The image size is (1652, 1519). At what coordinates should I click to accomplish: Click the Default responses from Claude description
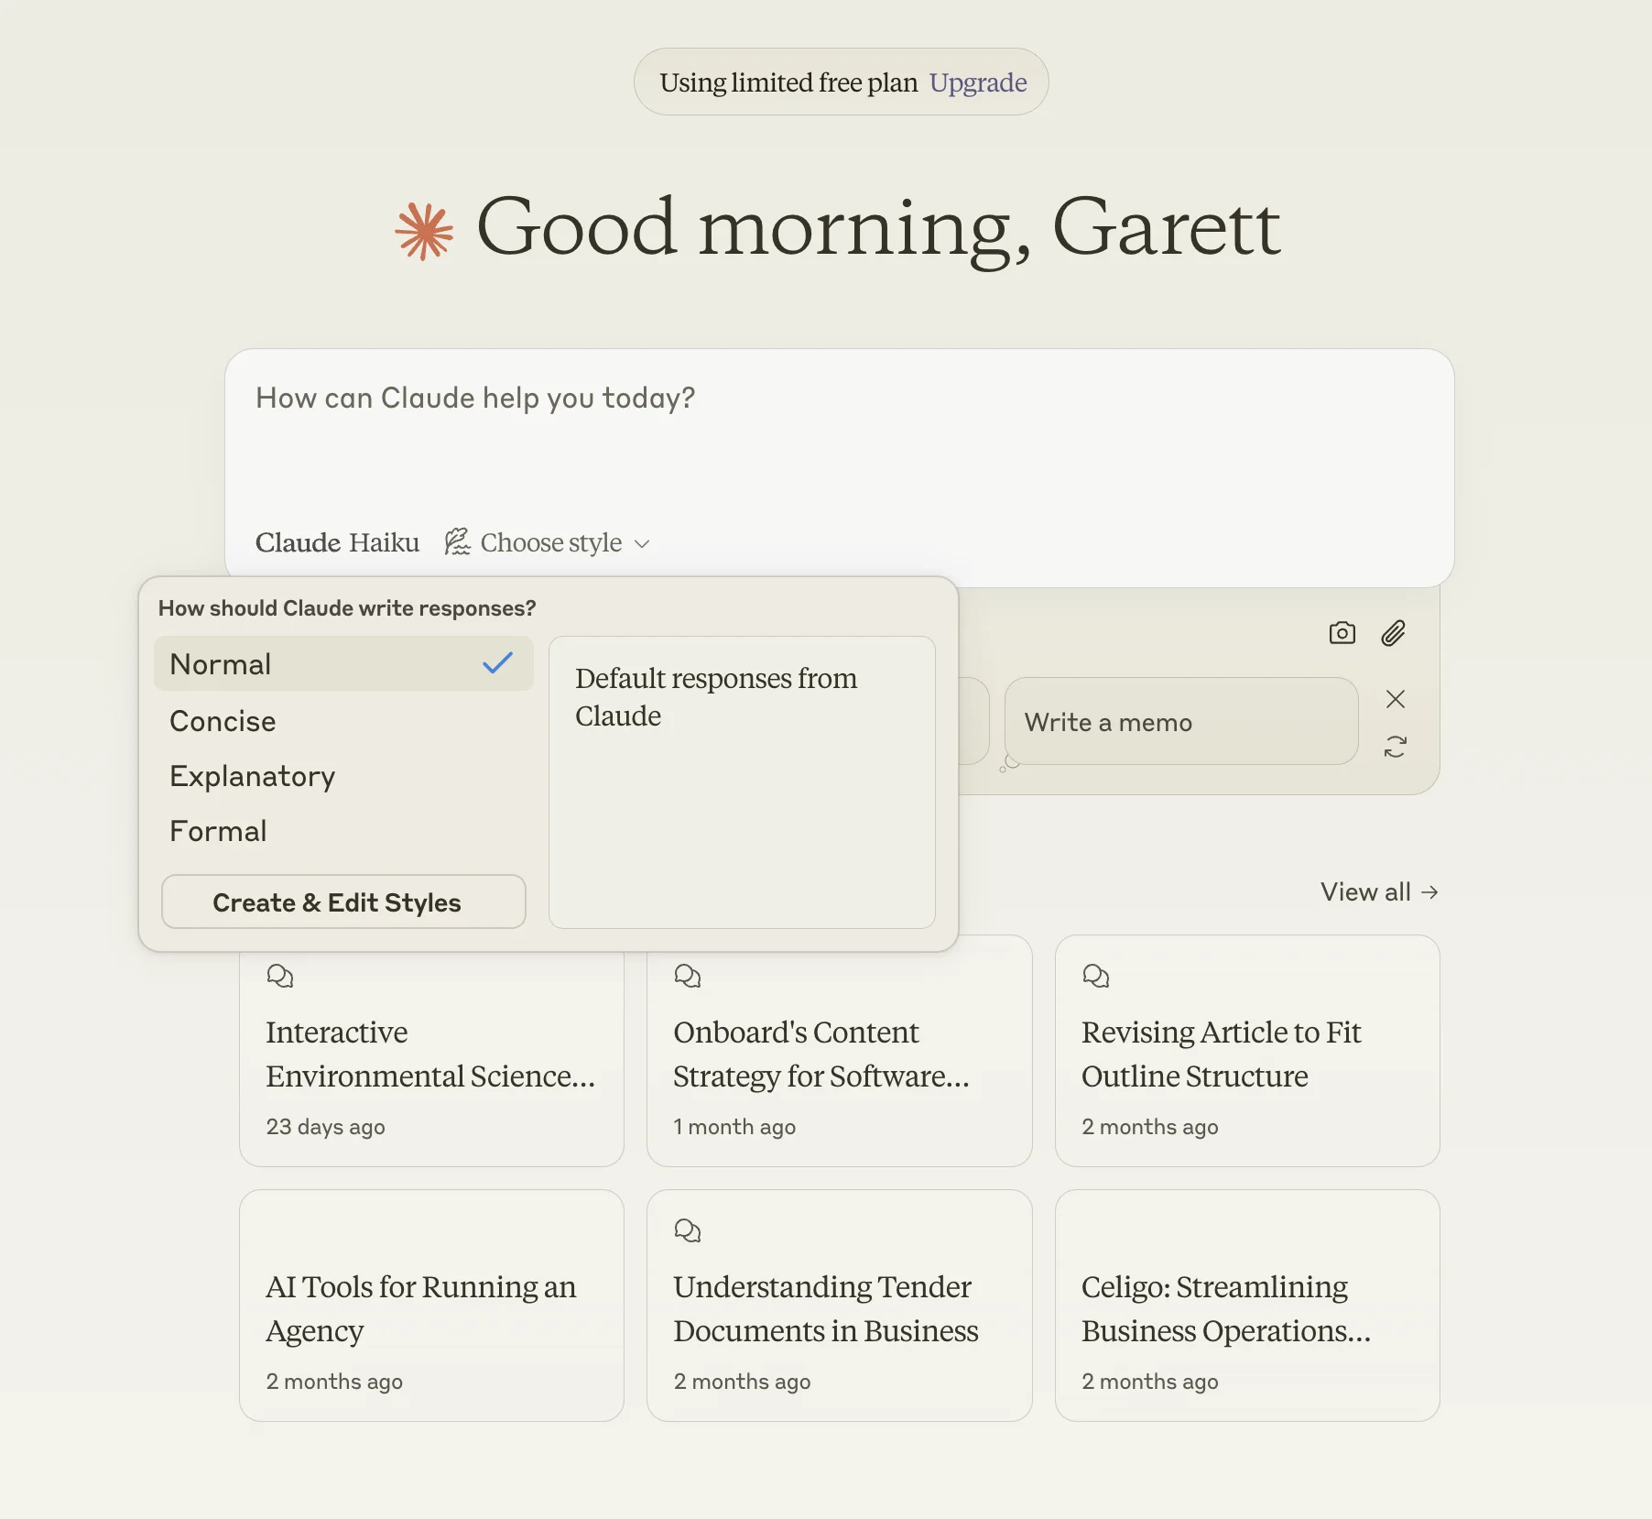click(716, 696)
